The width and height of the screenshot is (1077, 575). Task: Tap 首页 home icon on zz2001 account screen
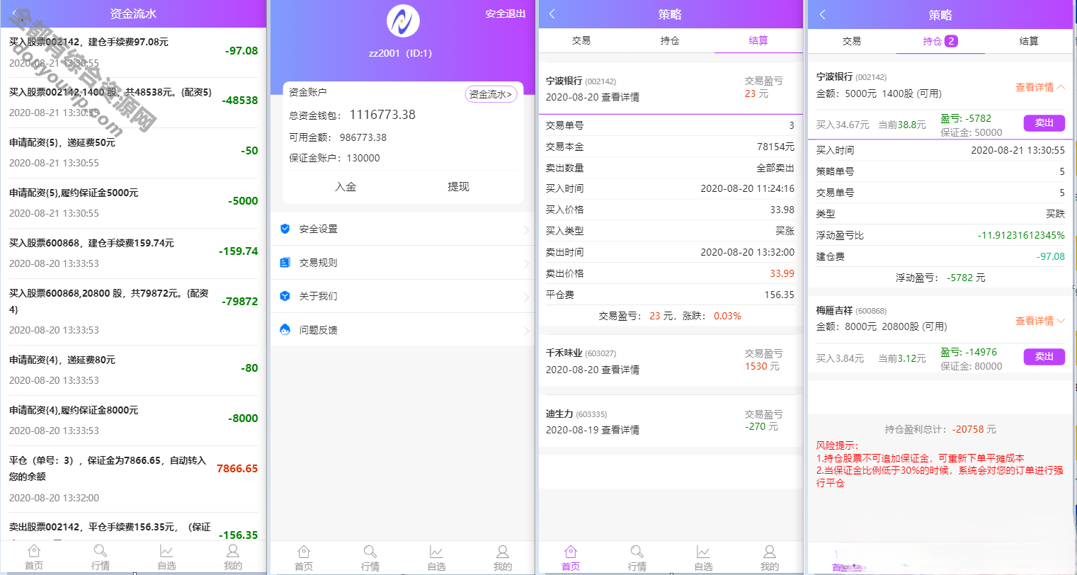tap(304, 552)
